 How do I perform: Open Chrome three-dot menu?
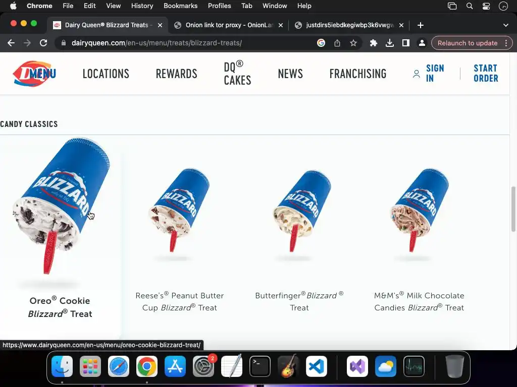tap(506, 43)
